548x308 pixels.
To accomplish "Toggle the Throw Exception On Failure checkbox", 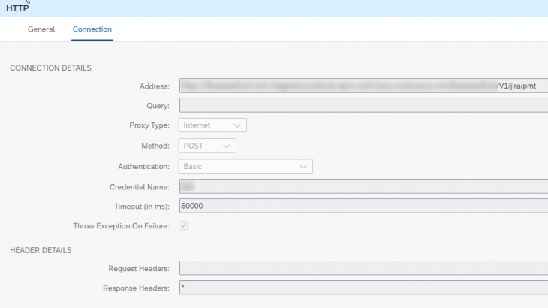I will [184, 226].
